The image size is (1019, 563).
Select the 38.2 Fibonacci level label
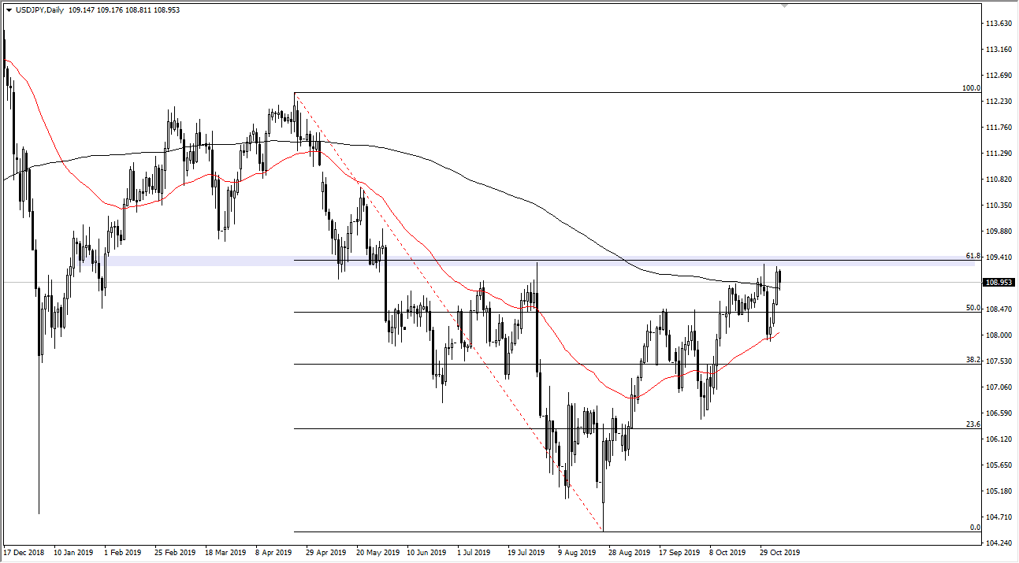pyautogui.click(x=973, y=360)
